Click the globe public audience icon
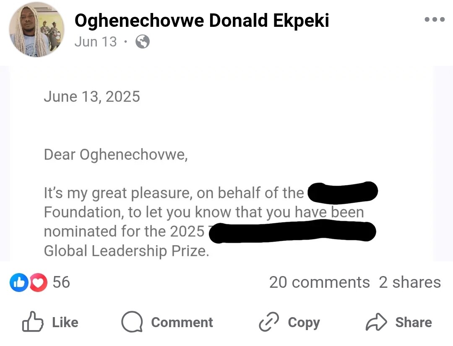The height and width of the screenshot is (346, 453). [143, 41]
